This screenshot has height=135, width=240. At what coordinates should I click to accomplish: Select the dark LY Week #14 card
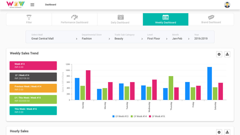[x=33, y=77]
